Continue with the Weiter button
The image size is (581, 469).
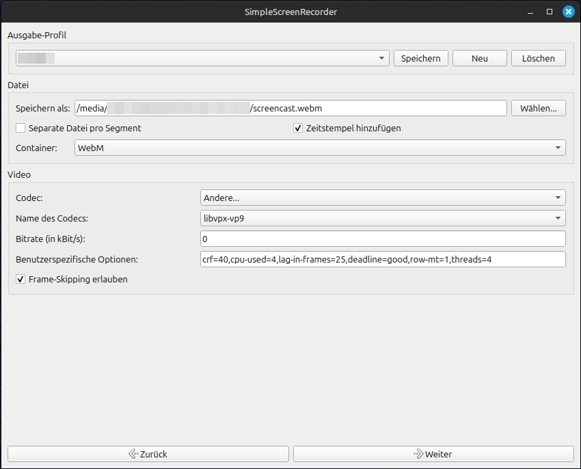[x=433, y=454]
